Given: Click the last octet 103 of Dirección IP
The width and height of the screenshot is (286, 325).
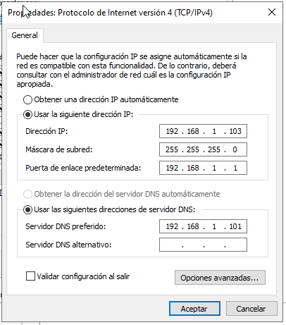Looking at the screenshot, I should [x=235, y=131].
